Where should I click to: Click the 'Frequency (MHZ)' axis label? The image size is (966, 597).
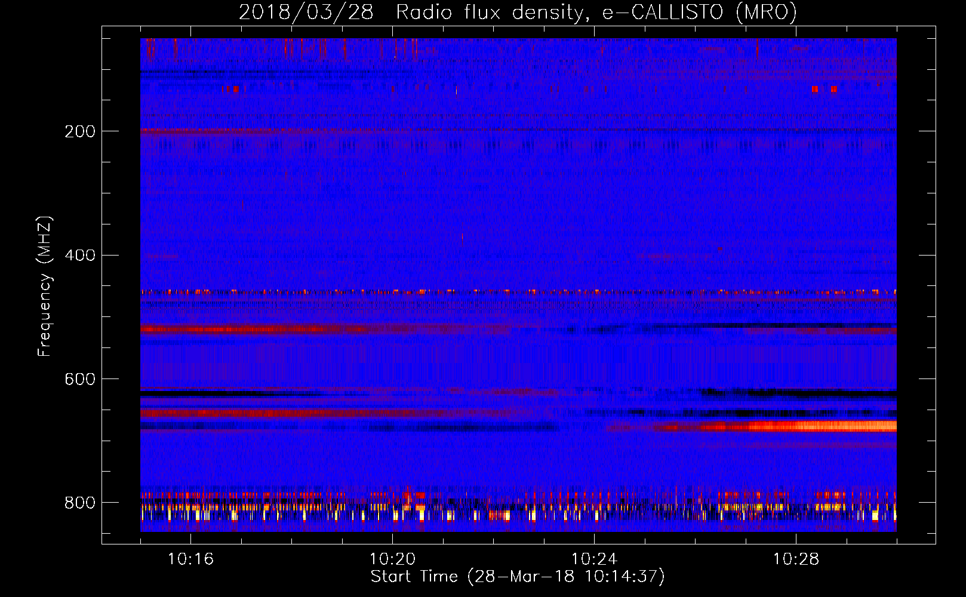coord(44,287)
